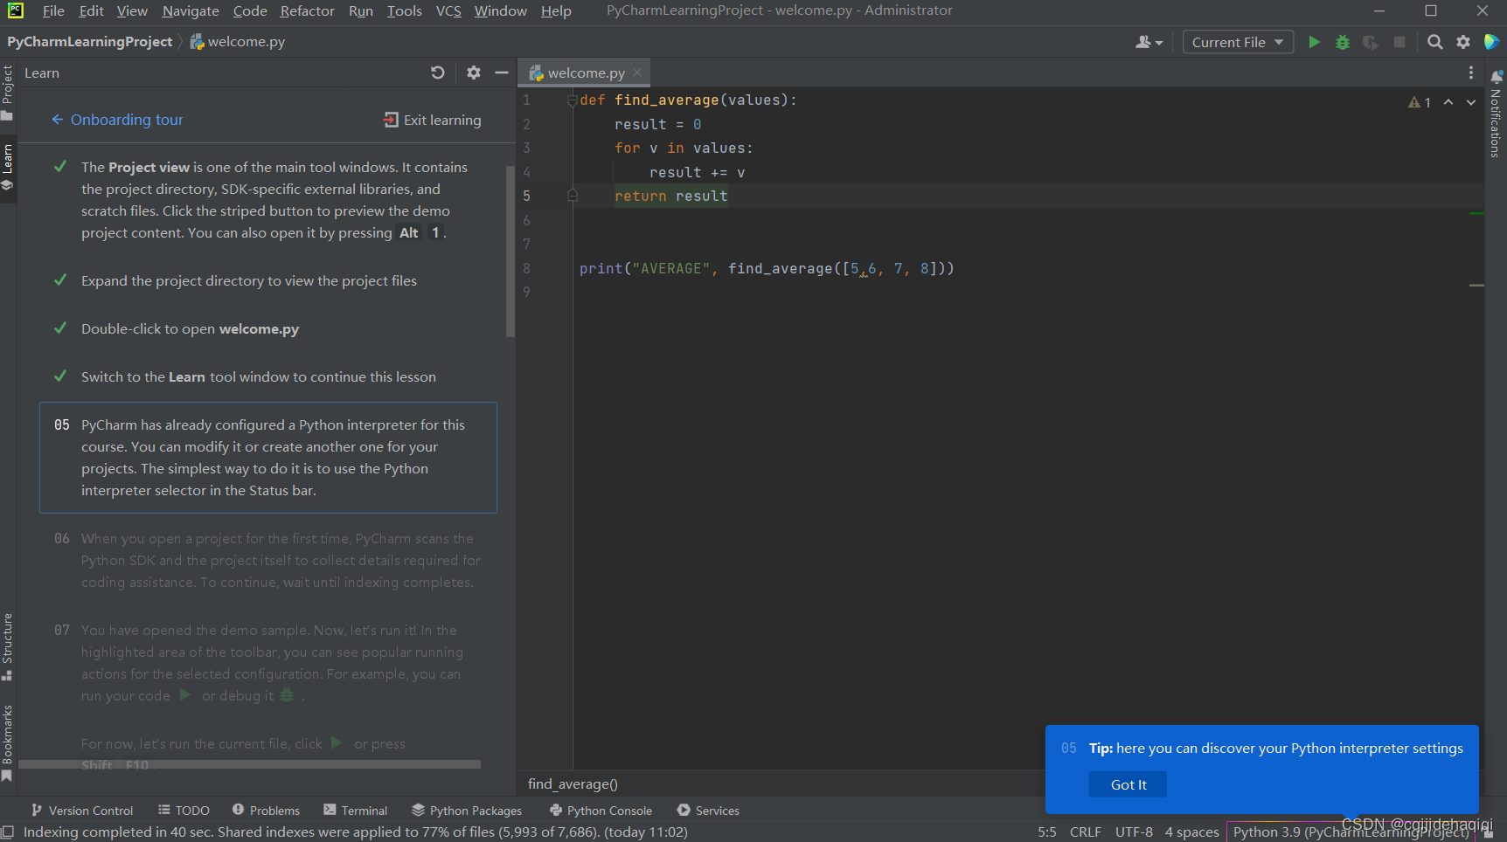Run with coverage icon in toolbar

click(x=1371, y=42)
